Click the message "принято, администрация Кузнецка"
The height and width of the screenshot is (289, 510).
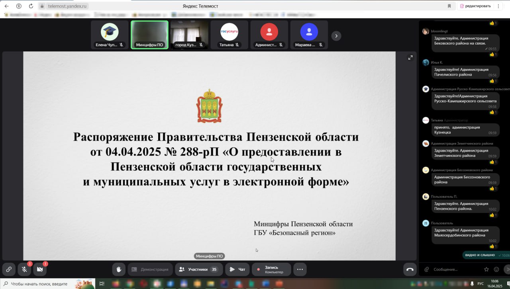(465, 130)
